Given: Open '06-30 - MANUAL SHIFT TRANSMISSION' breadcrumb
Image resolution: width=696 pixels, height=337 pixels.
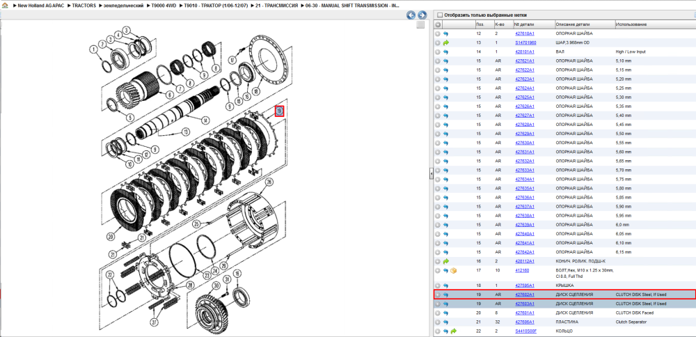Looking at the screenshot, I should coord(351,6).
